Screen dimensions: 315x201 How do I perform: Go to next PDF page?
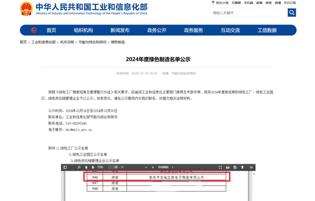tap(93, 167)
